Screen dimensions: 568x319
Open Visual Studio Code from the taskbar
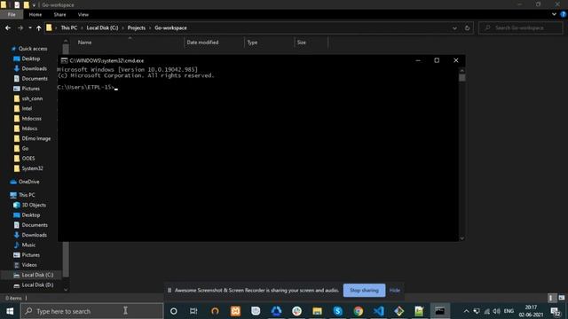pos(379,311)
